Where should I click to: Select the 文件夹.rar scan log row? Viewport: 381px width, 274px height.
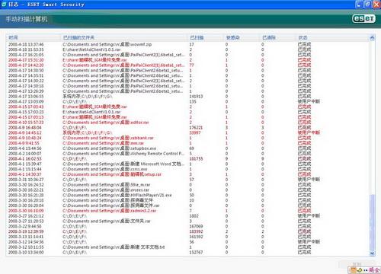[187, 221]
